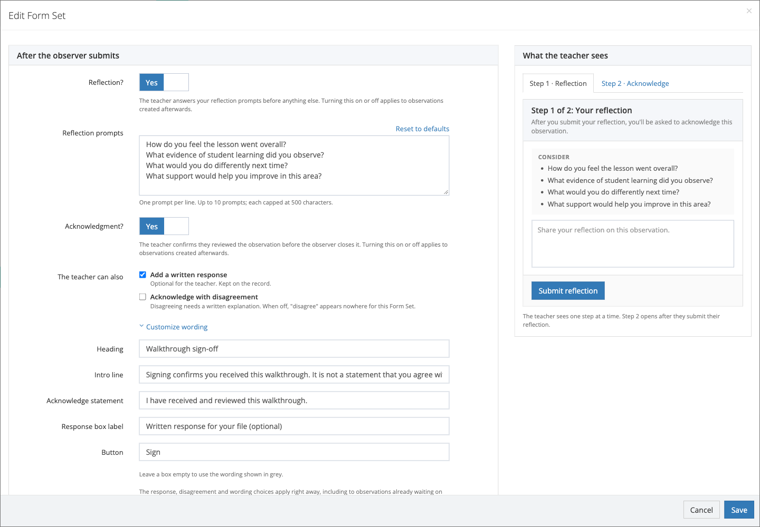The height and width of the screenshot is (527, 760).
Task: Click 'Leave a box empty' hint text
Action: pos(211,474)
